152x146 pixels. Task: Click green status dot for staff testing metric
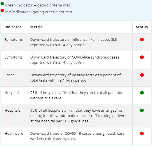142,110
